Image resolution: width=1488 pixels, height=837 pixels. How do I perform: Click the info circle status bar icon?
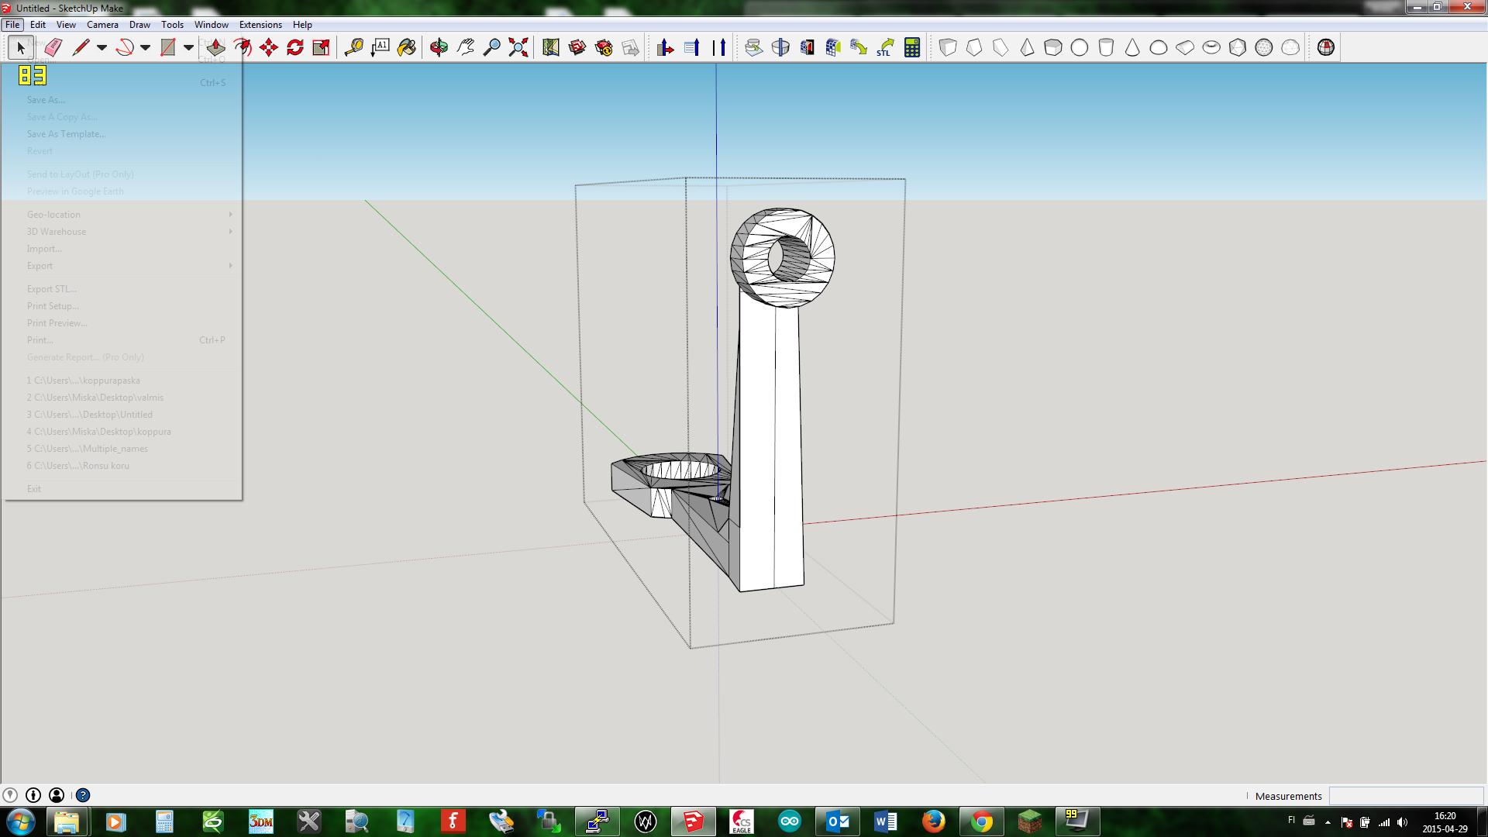coord(33,795)
